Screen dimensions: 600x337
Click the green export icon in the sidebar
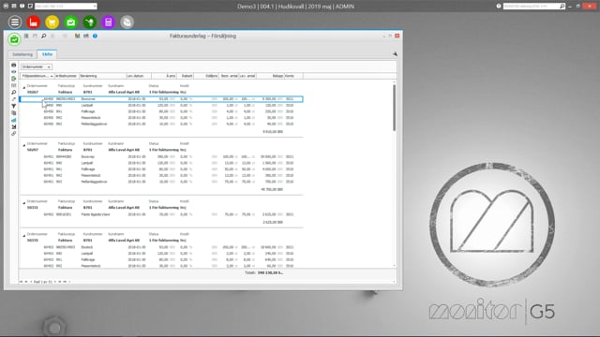[14, 79]
